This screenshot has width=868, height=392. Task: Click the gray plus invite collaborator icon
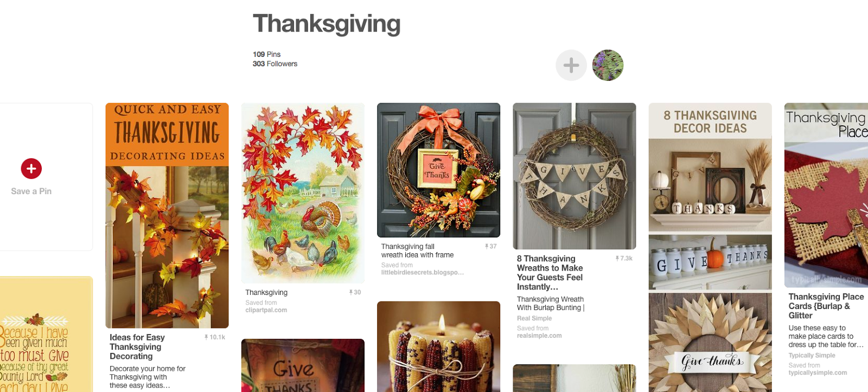(571, 66)
